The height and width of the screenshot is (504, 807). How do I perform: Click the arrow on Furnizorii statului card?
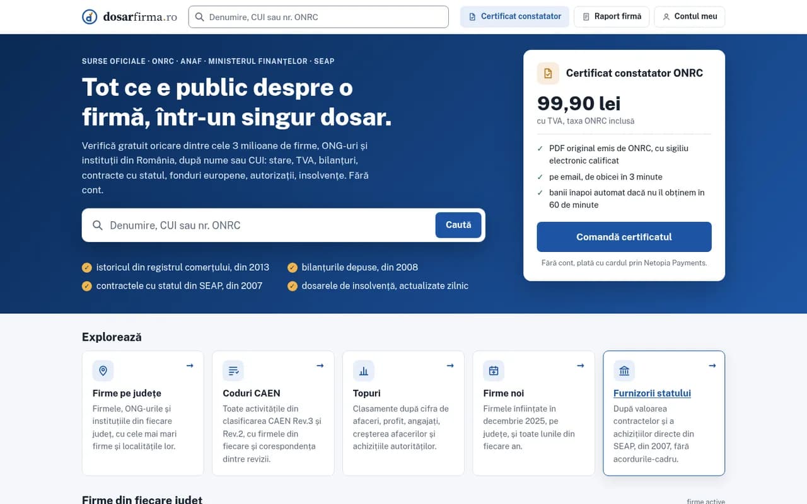pos(712,365)
